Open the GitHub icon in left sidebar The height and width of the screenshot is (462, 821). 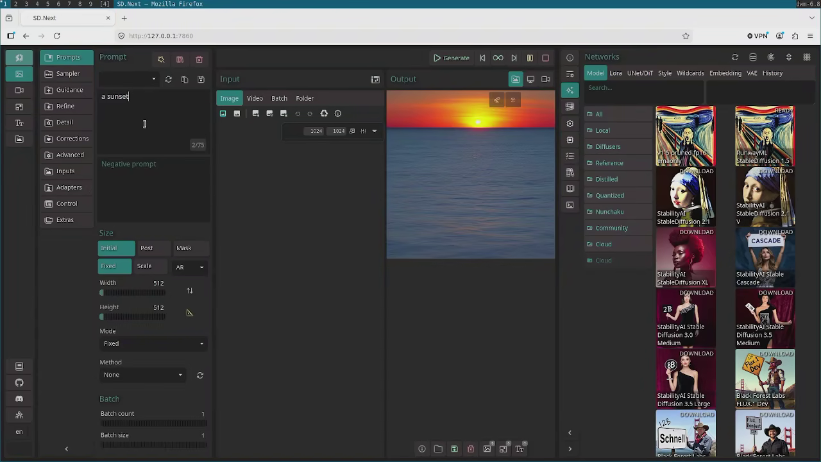19,382
